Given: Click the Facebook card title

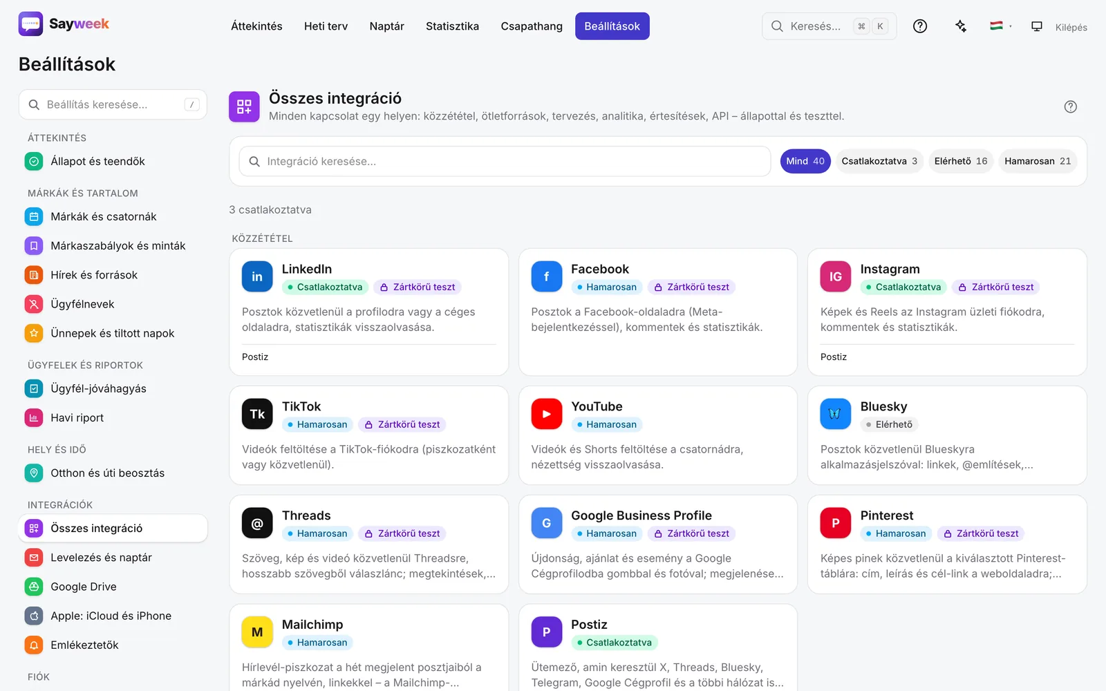Looking at the screenshot, I should pos(600,269).
